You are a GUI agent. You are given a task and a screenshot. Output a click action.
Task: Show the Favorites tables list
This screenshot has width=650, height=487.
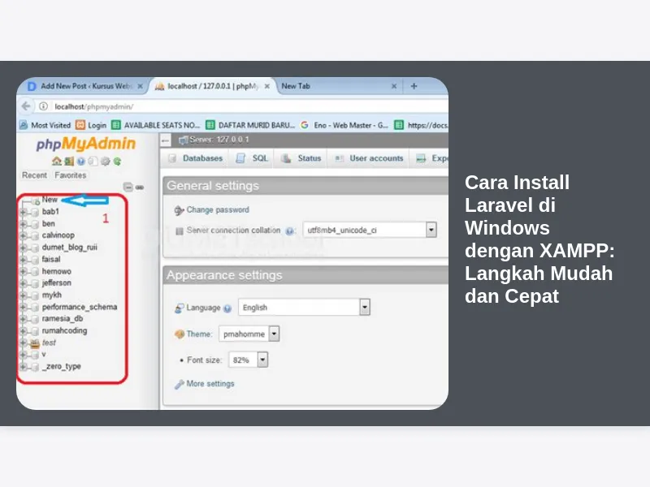pyautogui.click(x=71, y=175)
